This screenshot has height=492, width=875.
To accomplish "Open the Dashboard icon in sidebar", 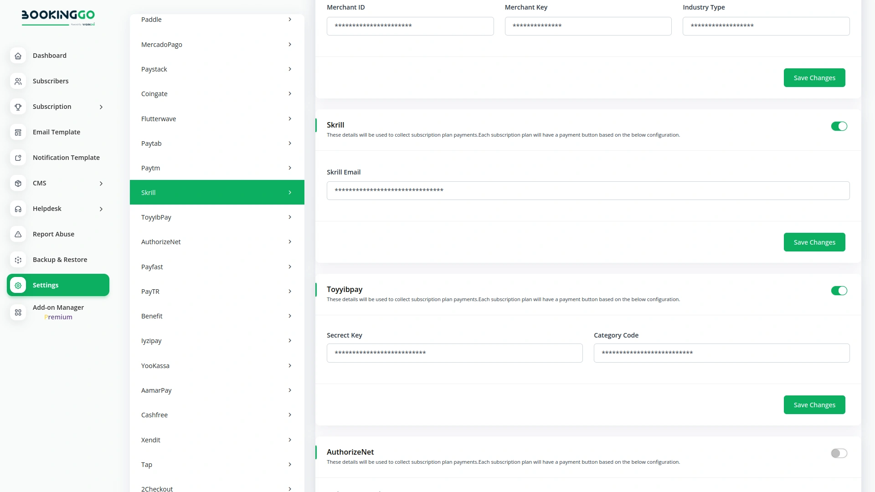I will pos(18,56).
